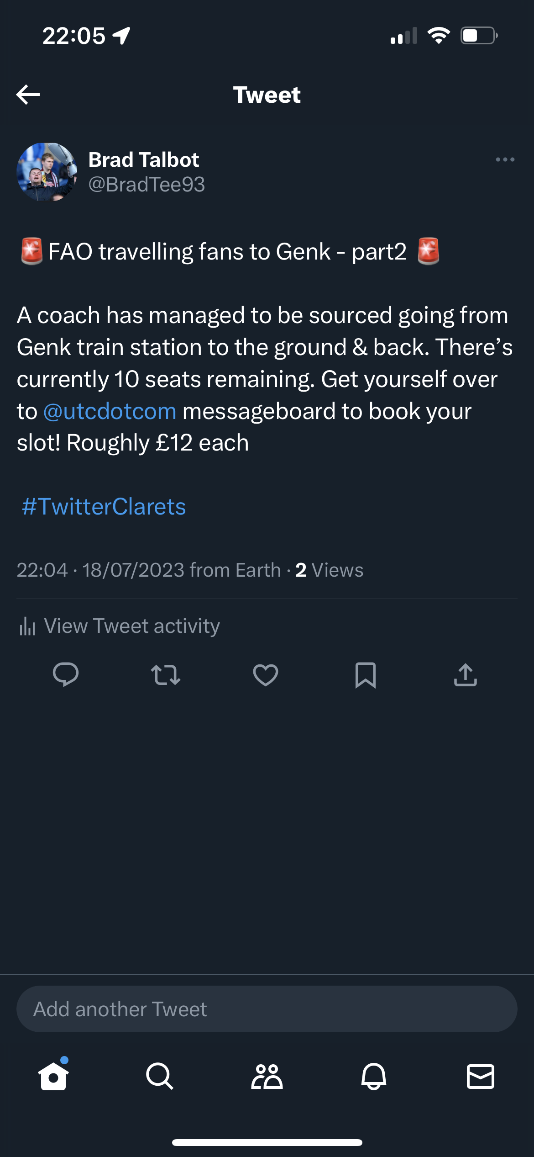
Task: Open the Messages envelope tab
Action: [x=481, y=1076]
